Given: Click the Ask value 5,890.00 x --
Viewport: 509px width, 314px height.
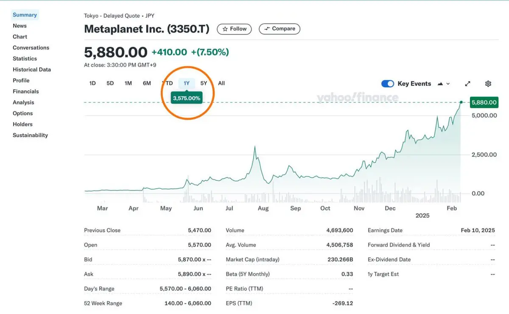Looking at the screenshot, I should (194, 274).
